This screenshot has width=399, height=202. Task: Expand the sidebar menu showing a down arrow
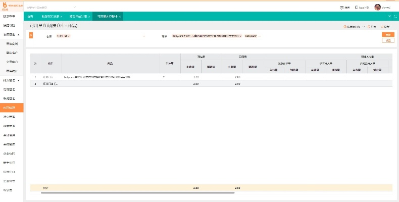coord(19,80)
